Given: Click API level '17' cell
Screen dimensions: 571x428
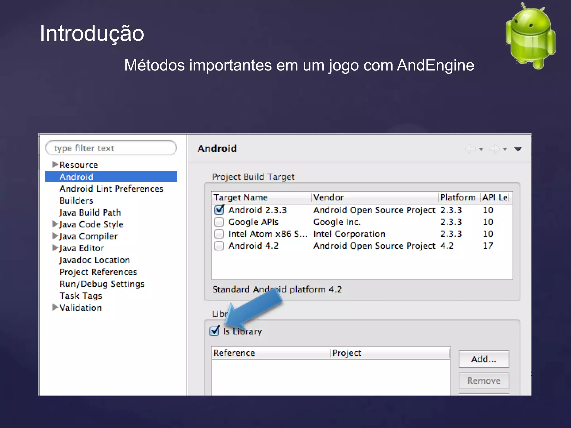Looking at the screenshot, I should [488, 246].
